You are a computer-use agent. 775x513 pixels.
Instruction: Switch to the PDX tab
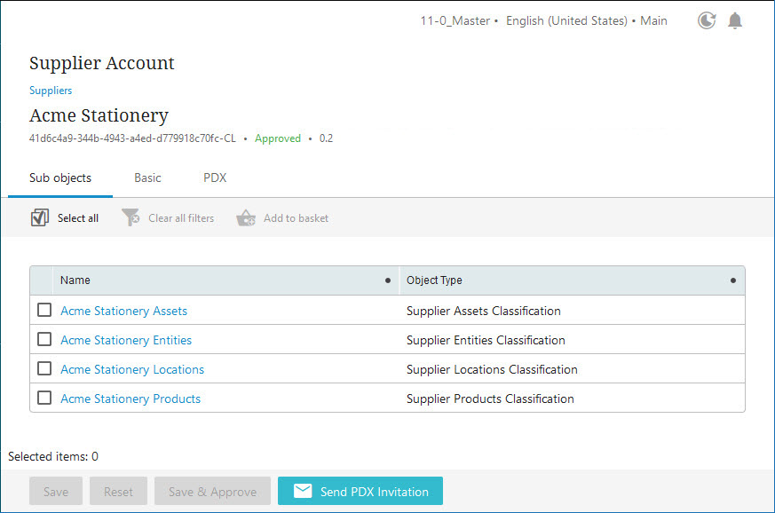click(x=215, y=178)
